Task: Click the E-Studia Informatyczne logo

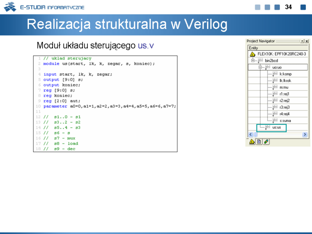Action: 44,7
